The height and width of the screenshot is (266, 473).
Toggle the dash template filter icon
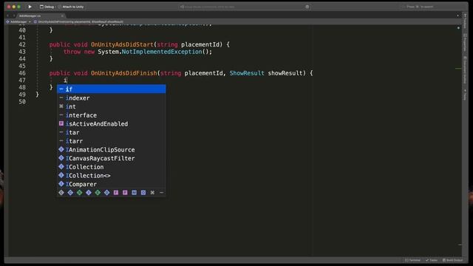click(161, 192)
